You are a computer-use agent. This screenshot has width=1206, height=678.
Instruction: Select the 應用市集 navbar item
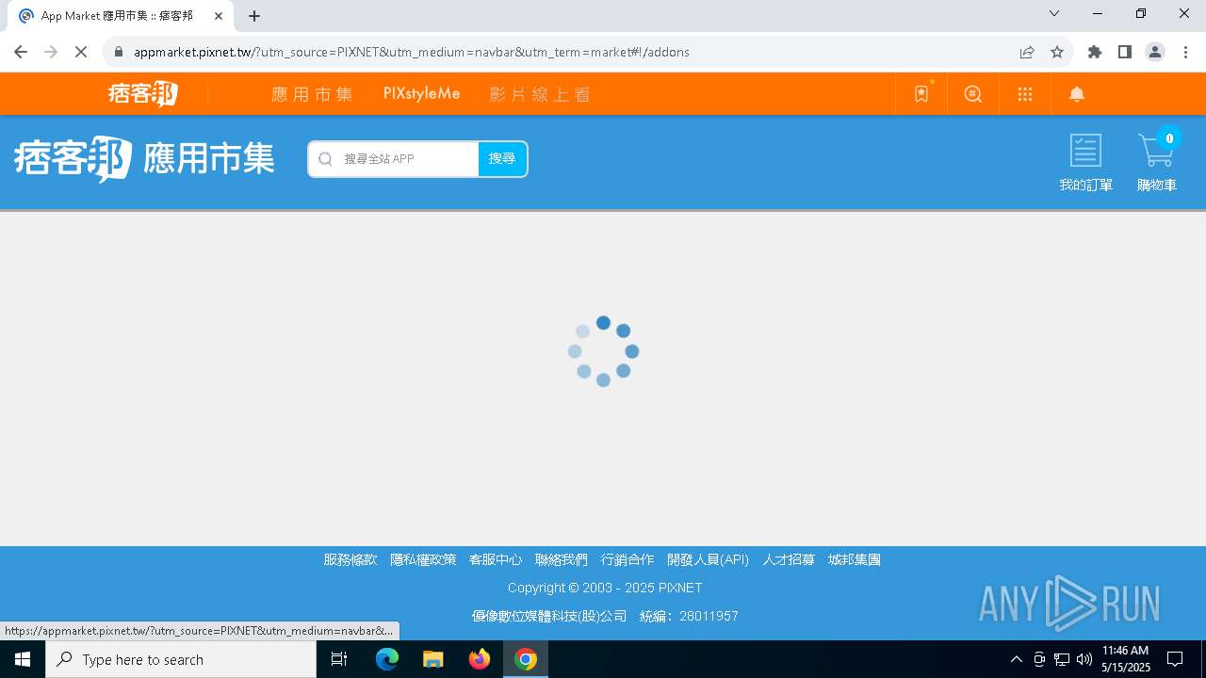(x=312, y=93)
